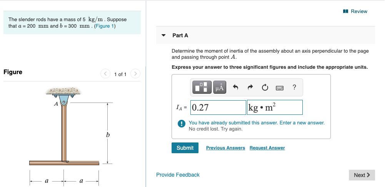Click the Review book icon
The height and width of the screenshot is (187, 387).
coord(345,12)
